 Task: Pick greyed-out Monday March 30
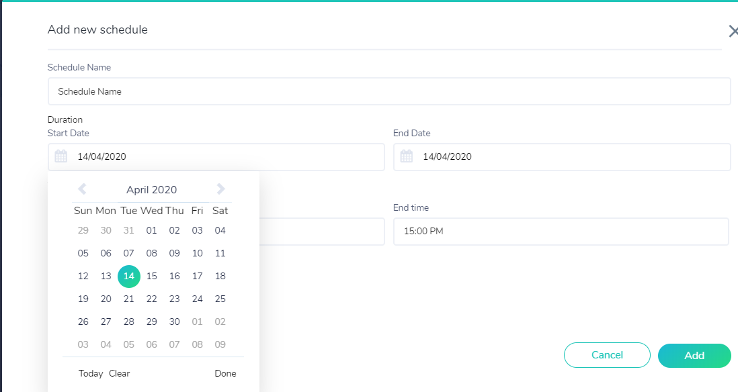[x=106, y=230]
